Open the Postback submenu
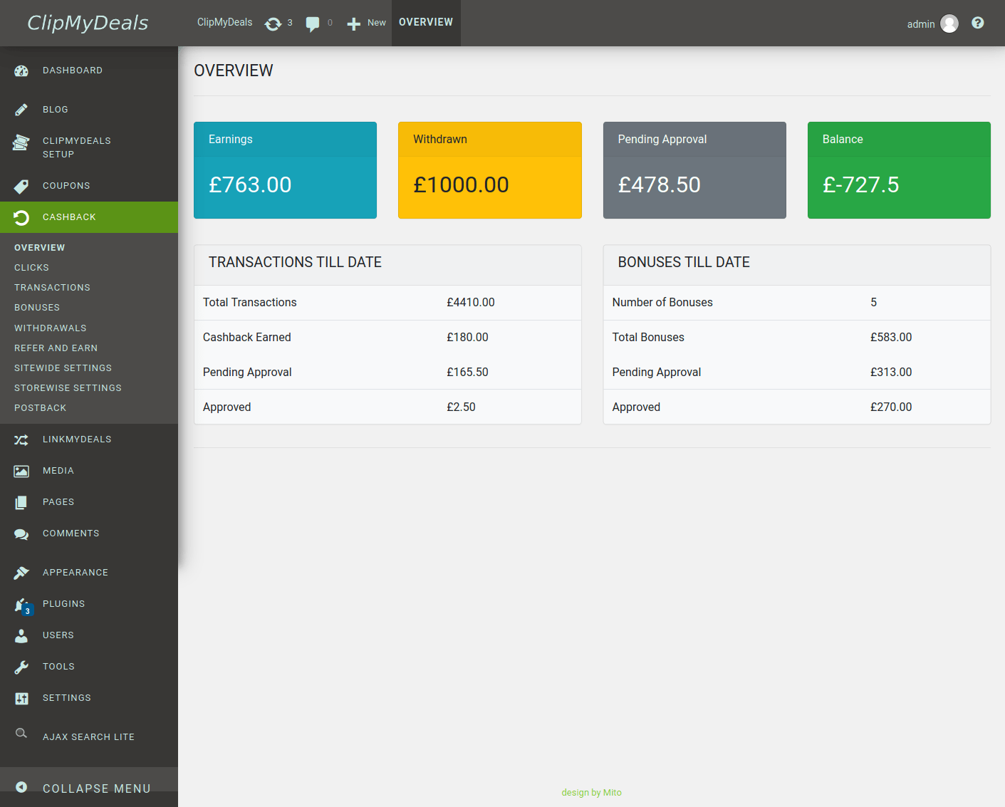1005x807 pixels. pyautogui.click(x=41, y=408)
